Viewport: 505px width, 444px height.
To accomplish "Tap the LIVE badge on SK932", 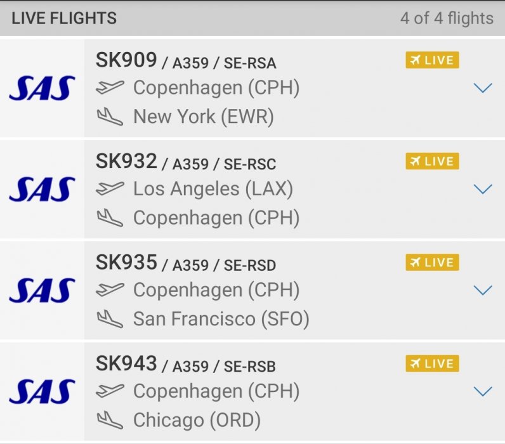I will tap(432, 161).
